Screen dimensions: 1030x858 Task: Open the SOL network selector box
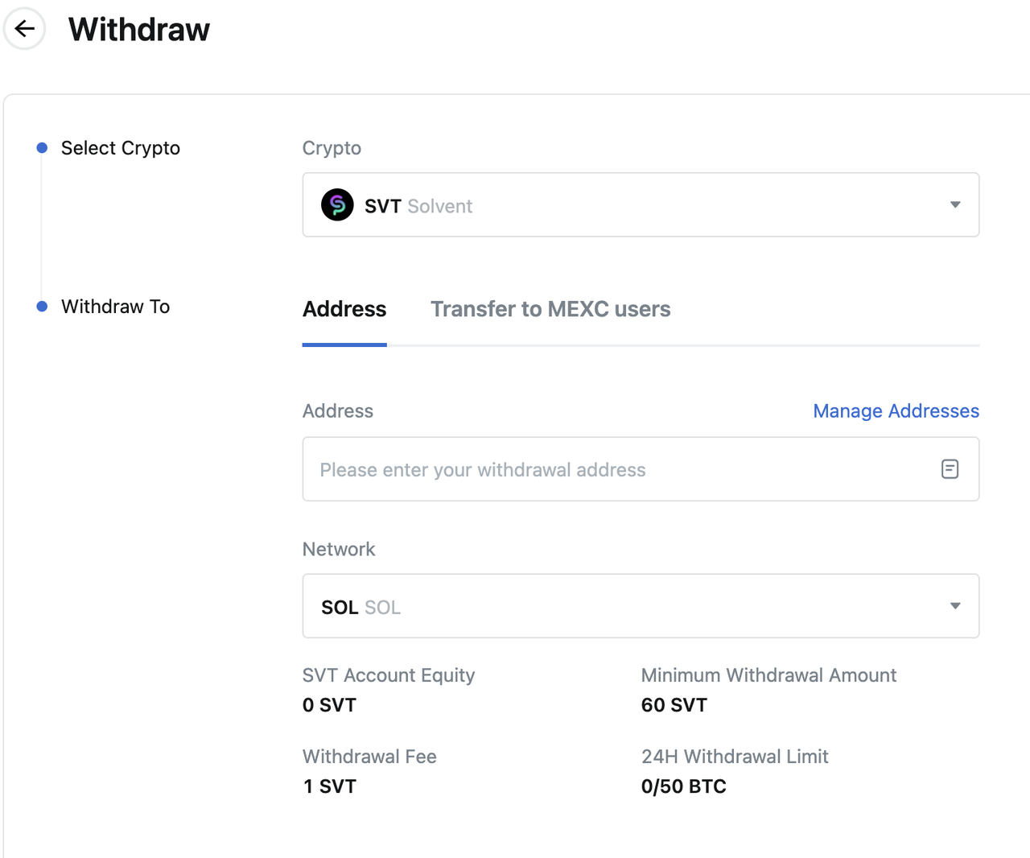point(628,606)
